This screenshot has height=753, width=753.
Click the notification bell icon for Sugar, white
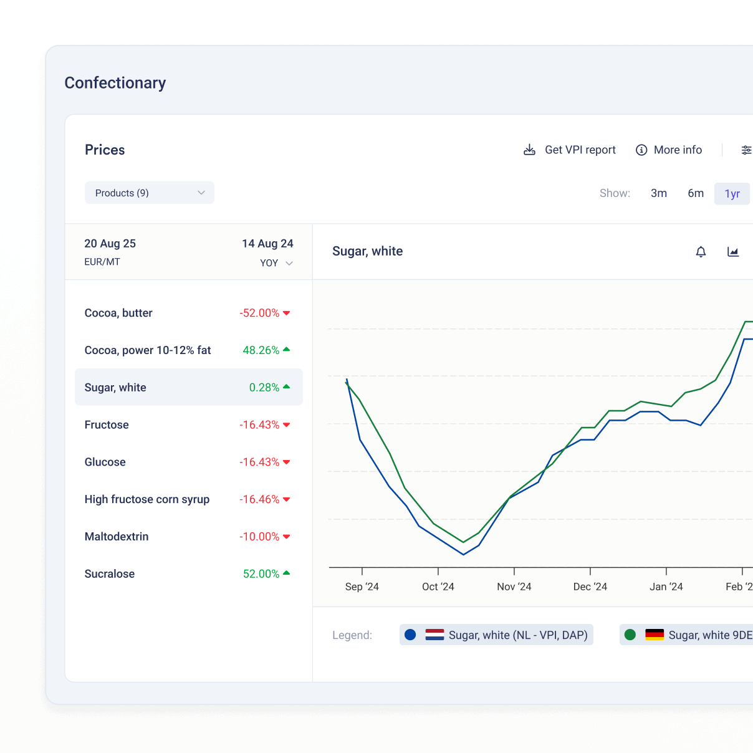coord(701,252)
